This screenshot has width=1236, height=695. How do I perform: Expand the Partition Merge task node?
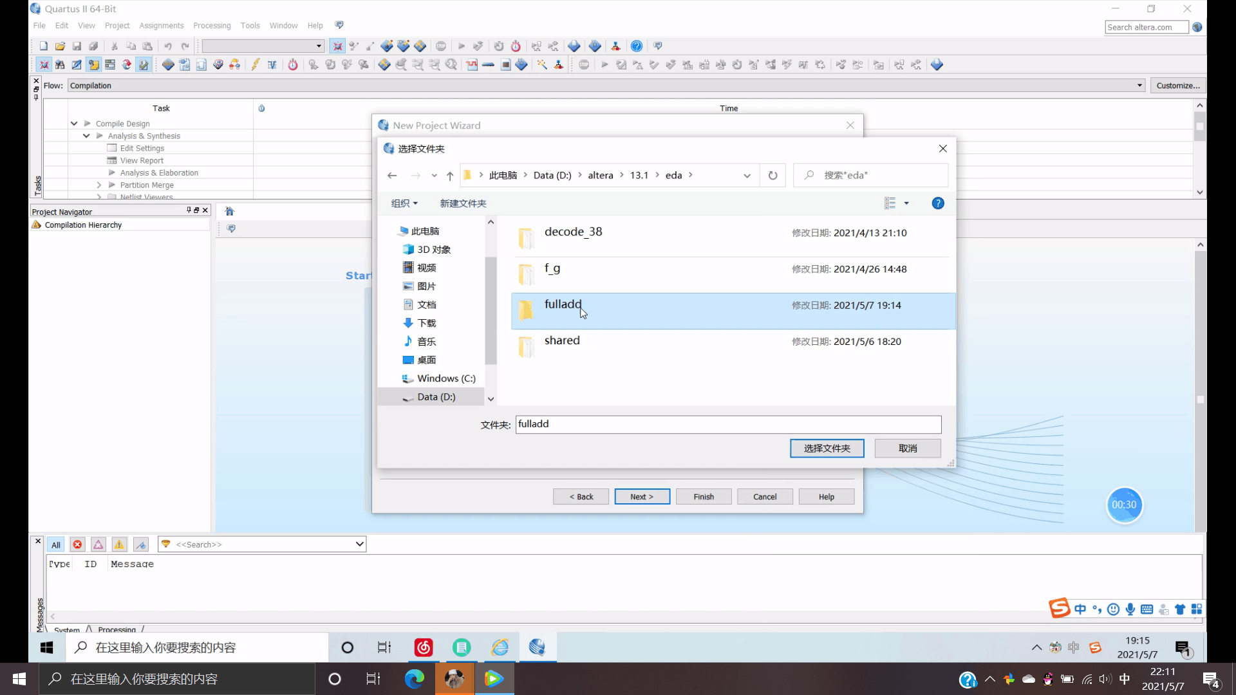click(x=99, y=185)
